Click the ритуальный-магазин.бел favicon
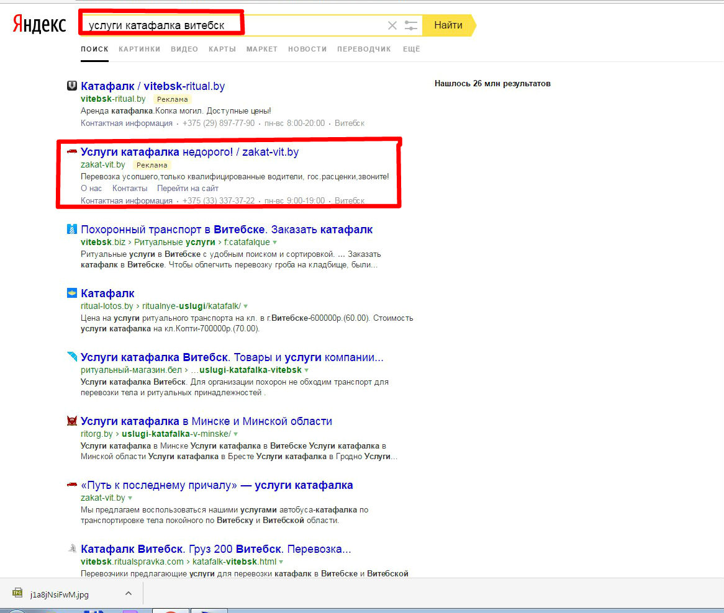The width and height of the screenshot is (724, 613). 72,356
